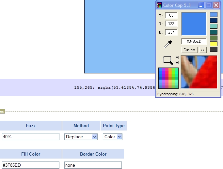Image resolution: width=223 pixels, height=169 pixels.
Task: Select the light blue history swatch
Action: point(214,15)
